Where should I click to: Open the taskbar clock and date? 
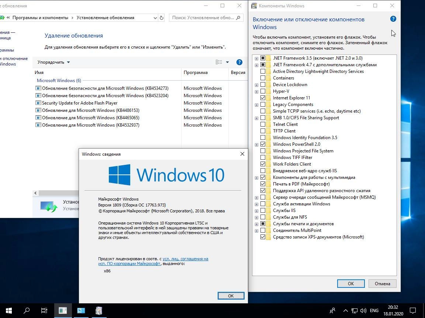click(x=393, y=310)
